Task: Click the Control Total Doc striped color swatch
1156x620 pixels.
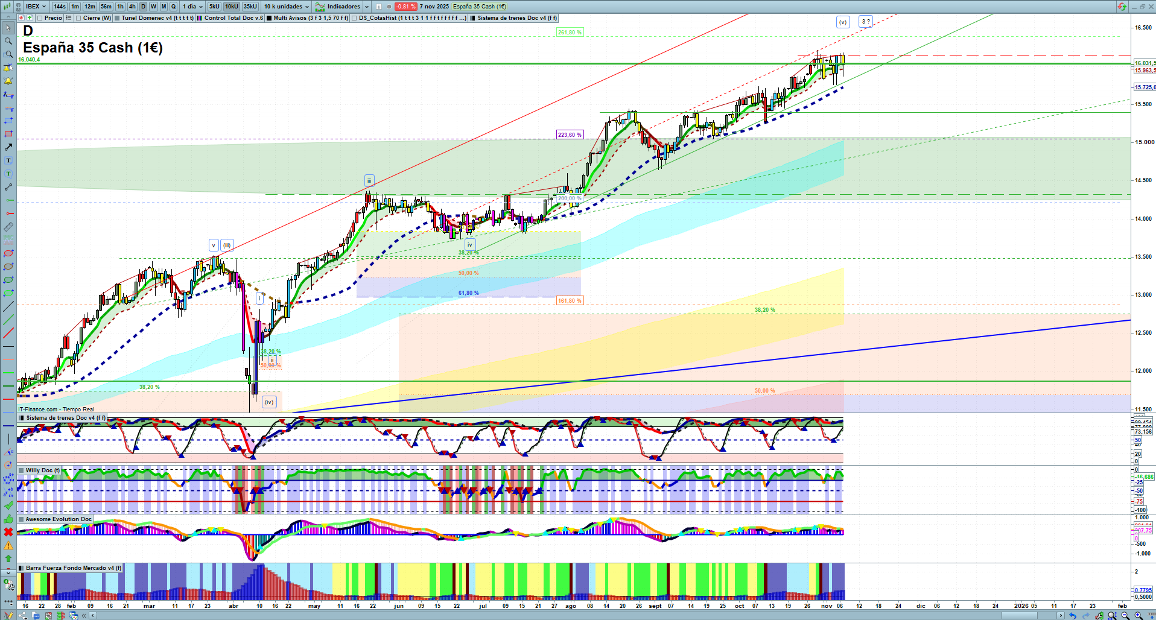Action: (200, 18)
